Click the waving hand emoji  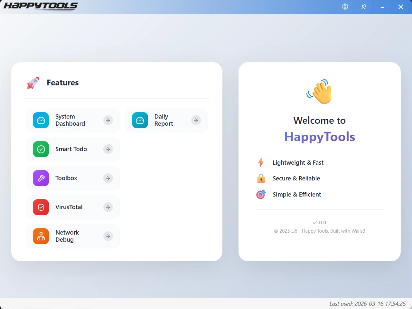[319, 92]
